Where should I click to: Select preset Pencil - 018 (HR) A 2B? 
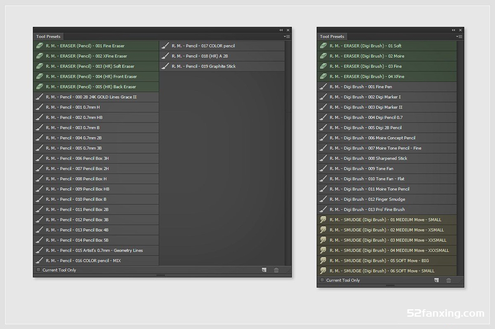click(222, 56)
